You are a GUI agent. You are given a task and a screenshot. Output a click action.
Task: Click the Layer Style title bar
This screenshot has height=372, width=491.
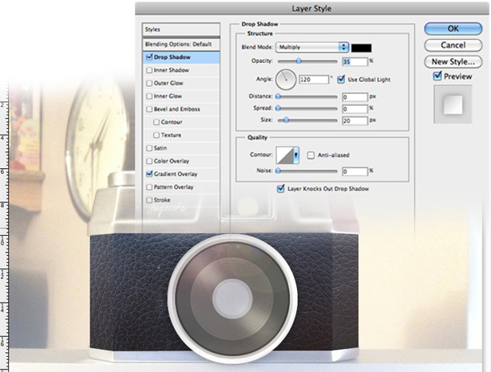311,9
